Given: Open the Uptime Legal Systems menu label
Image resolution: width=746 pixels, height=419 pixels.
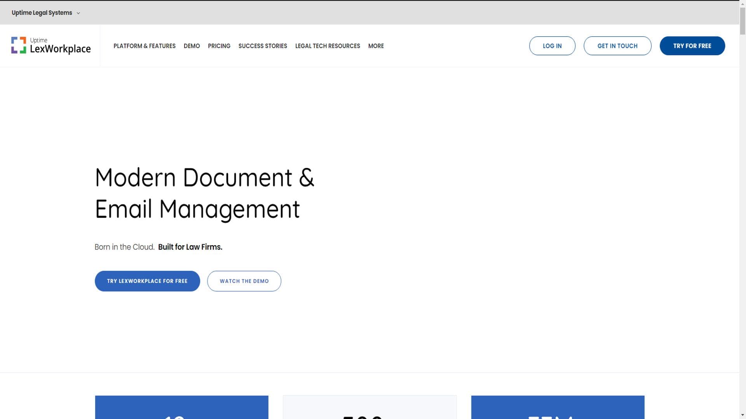Looking at the screenshot, I should [42, 13].
